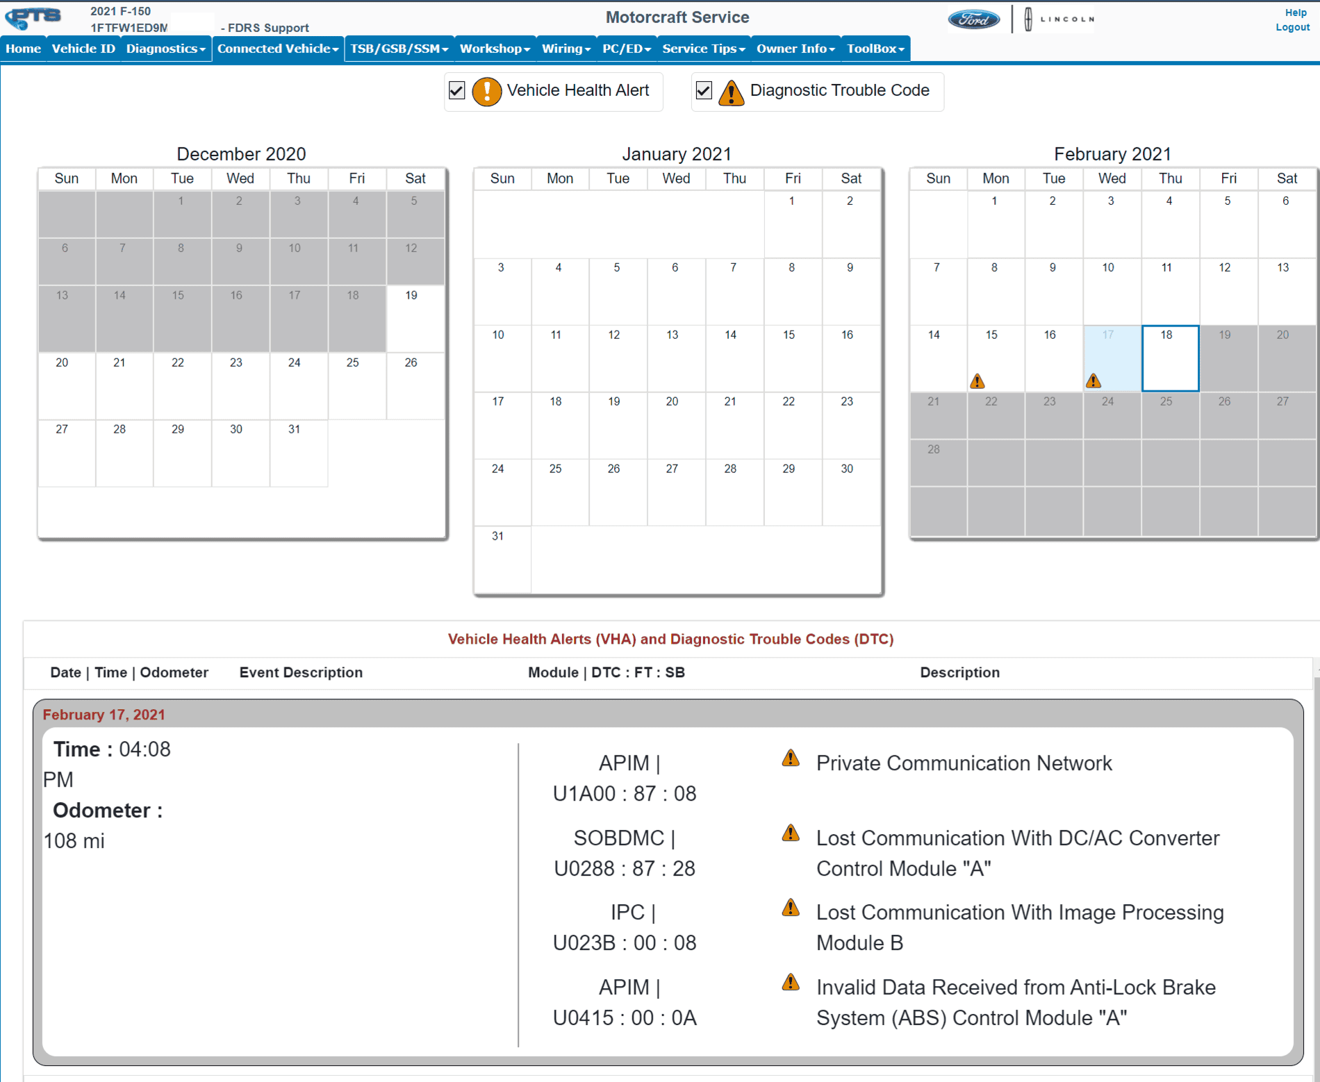Go to the Home tab
Image resolution: width=1320 pixels, height=1082 pixels.
click(x=24, y=49)
